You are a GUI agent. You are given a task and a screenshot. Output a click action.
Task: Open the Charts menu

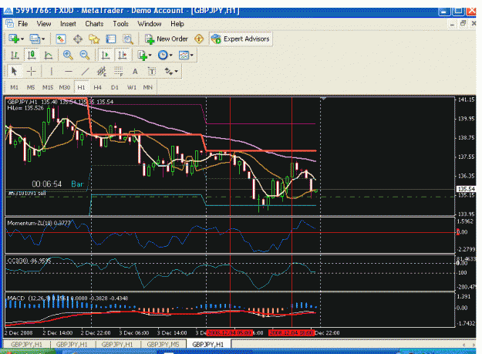(94, 24)
